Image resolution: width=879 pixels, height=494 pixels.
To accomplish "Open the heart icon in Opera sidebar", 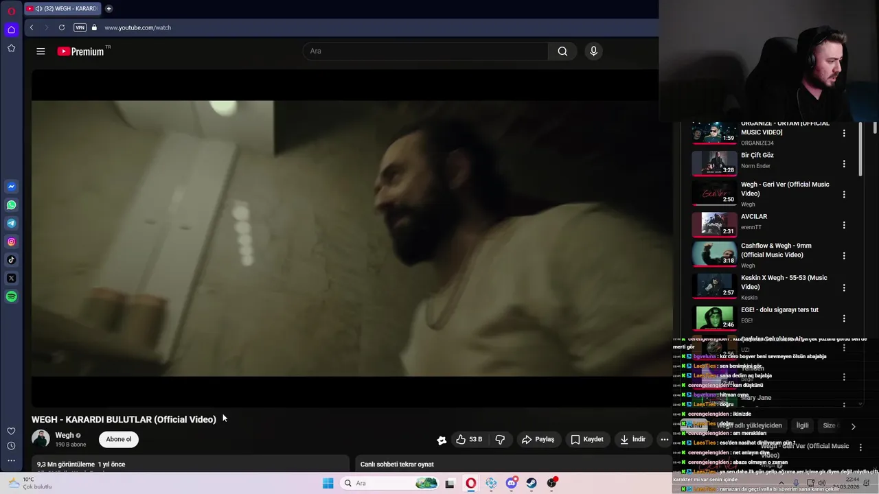I will click(x=11, y=431).
